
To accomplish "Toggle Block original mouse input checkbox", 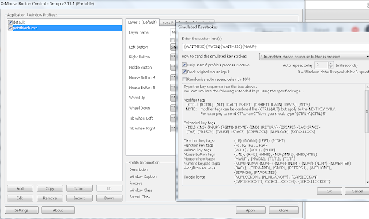I will [x=184, y=72].
